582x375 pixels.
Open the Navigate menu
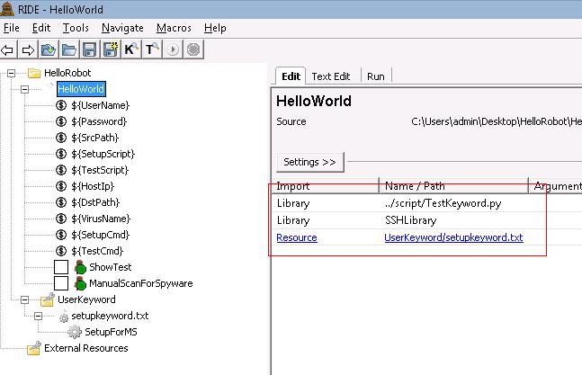coord(122,28)
